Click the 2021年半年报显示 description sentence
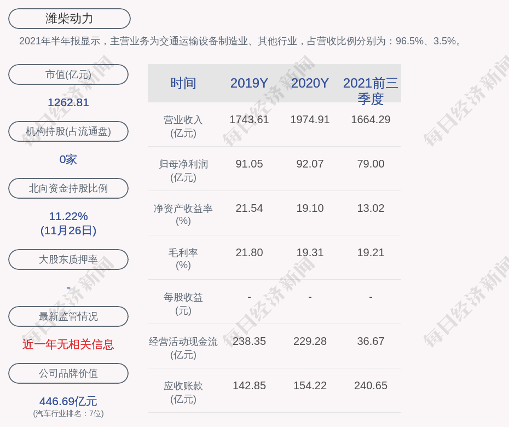The width and height of the screenshot is (509, 427). point(241,41)
